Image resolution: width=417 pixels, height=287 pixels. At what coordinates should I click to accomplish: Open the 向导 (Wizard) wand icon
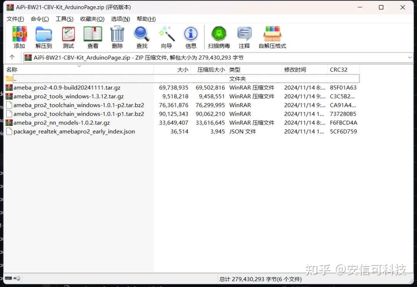pyautogui.click(x=166, y=34)
